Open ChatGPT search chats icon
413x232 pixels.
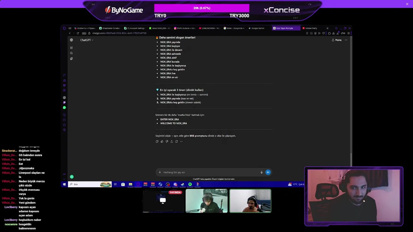[71, 53]
